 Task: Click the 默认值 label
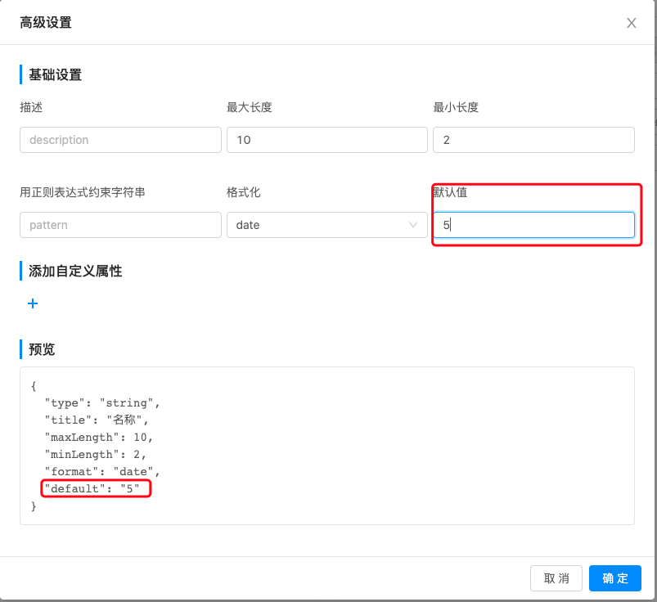(x=450, y=193)
